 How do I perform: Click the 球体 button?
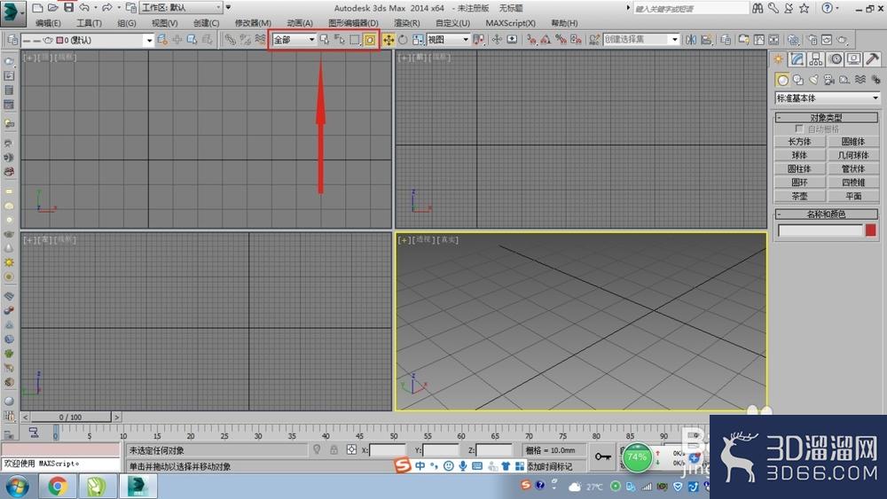point(799,155)
